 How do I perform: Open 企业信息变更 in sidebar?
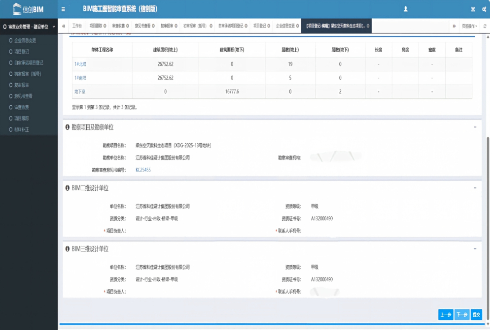click(25, 40)
